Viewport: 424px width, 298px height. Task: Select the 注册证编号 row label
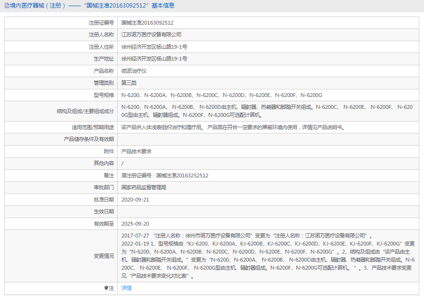pos(101,23)
